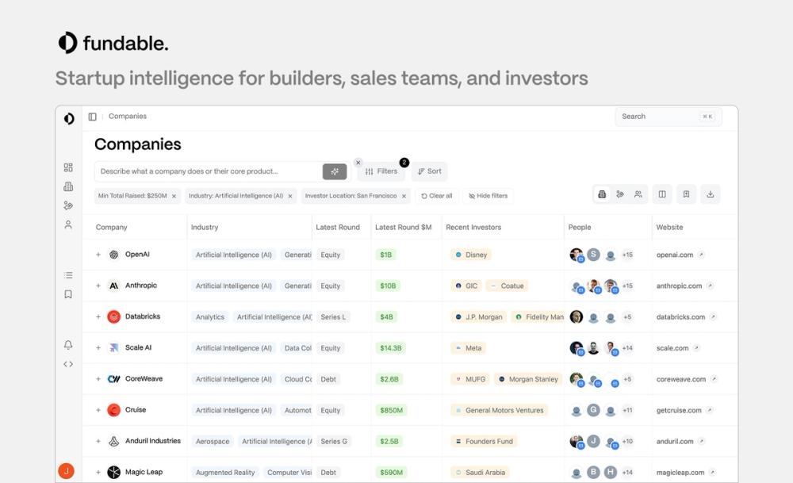Screen dimensions: 793x483
Task: Toggle the save view bookmark in the toolbar
Action: pyautogui.click(x=686, y=194)
